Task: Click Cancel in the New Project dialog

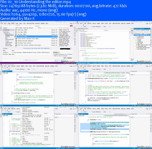Action: point(70,58)
